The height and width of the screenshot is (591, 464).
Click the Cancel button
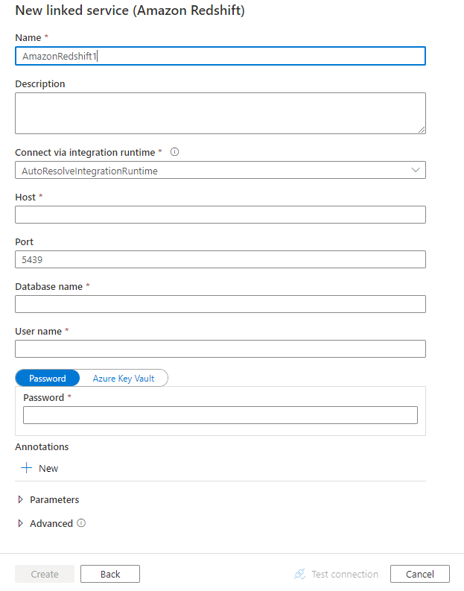pos(420,574)
